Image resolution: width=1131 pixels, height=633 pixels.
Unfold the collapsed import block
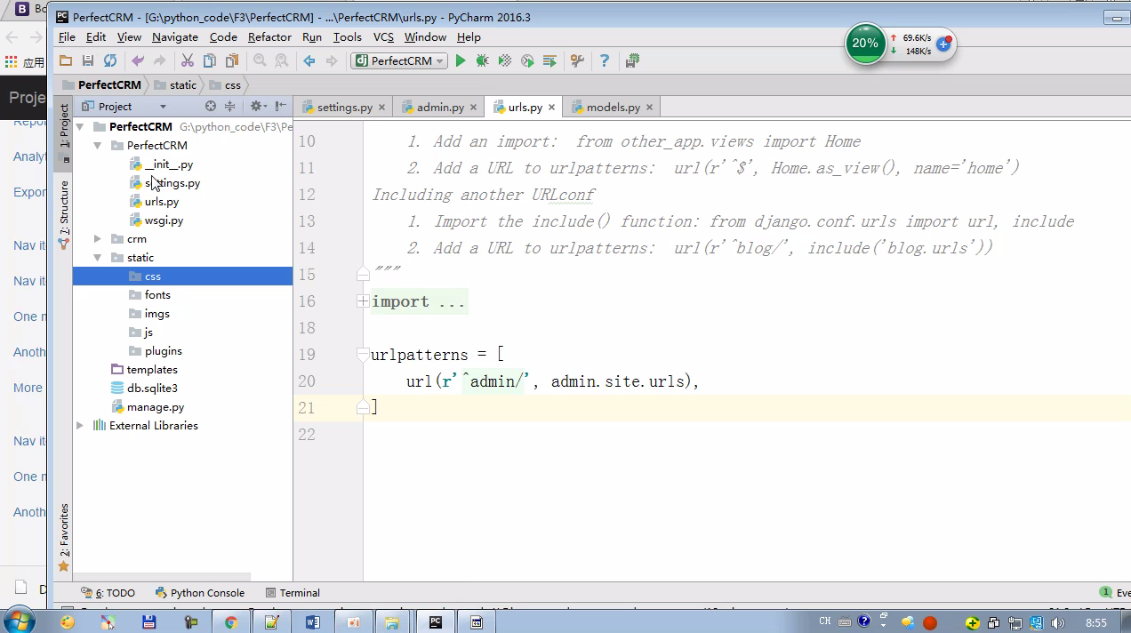pos(363,301)
